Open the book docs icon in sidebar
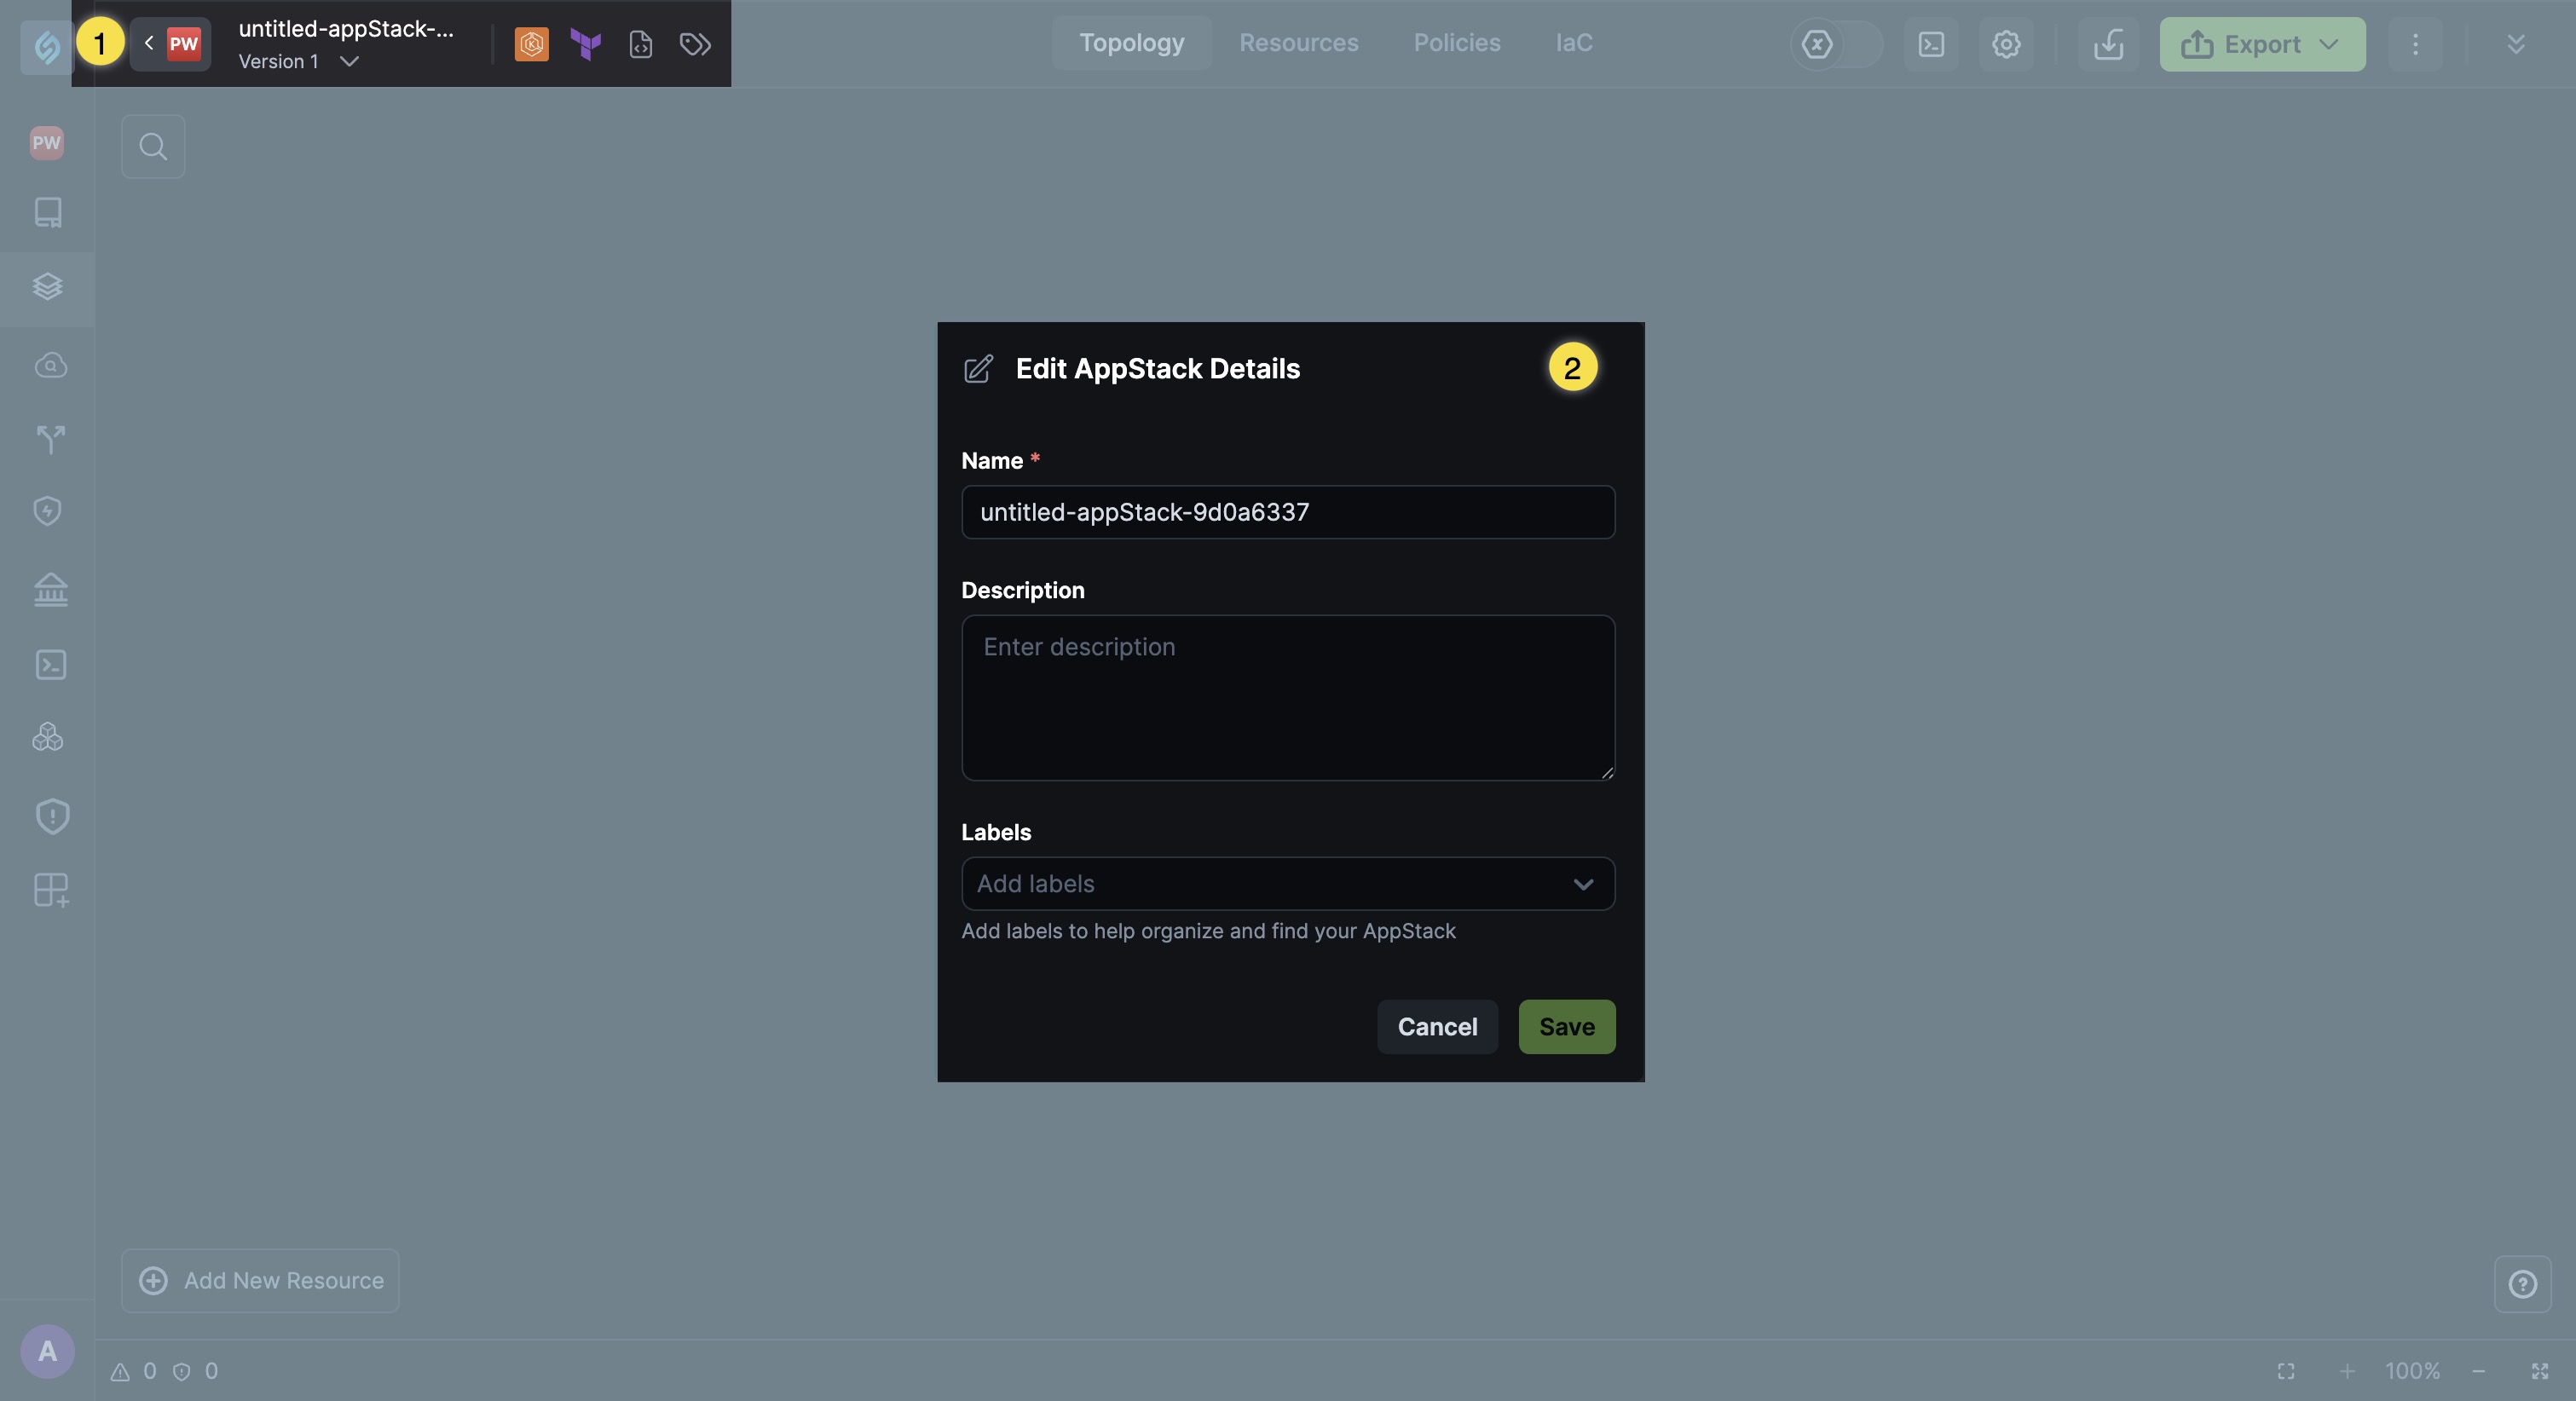Image resolution: width=2576 pixels, height=1401 pixels. [48, 212]
